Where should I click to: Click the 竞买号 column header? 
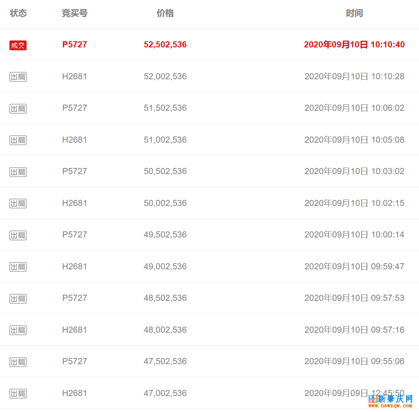coord(75,13)
